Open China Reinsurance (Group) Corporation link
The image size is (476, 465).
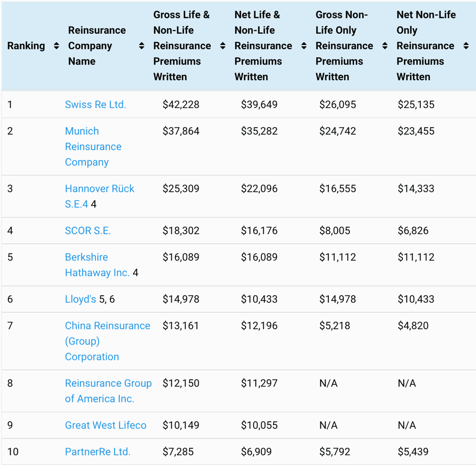coord(107,341)
